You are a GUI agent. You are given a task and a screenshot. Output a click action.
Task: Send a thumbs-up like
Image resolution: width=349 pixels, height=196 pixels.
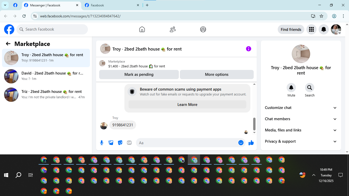(x=251, y=143)
